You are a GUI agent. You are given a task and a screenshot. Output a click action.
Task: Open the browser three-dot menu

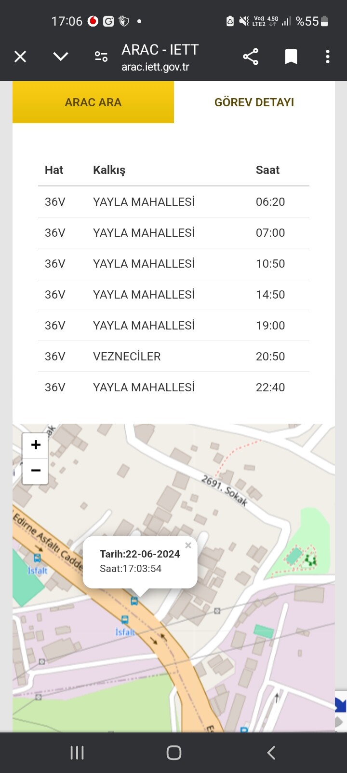(328, 57)
